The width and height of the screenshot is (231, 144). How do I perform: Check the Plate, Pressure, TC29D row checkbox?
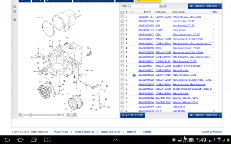click(x=122, y=61)
